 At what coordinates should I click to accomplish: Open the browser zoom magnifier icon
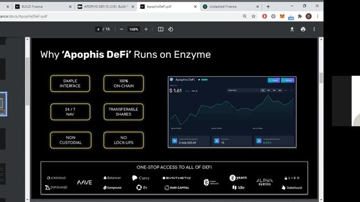245,16
